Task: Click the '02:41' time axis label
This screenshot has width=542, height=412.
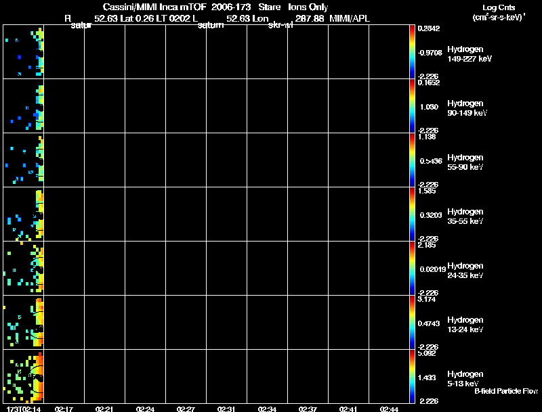Action: (x=348, y=409)
